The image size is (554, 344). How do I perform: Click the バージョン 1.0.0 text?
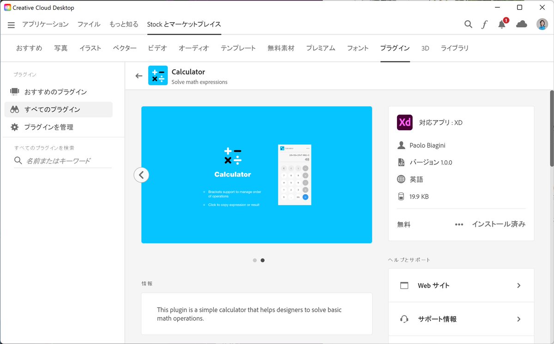tap(431, 162)
